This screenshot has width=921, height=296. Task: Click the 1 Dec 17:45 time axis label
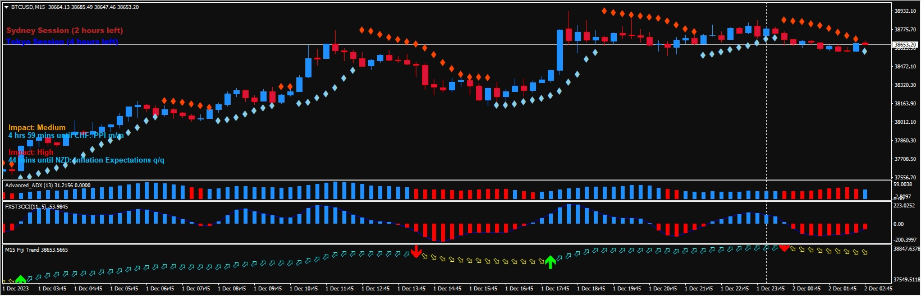point(555,289)
